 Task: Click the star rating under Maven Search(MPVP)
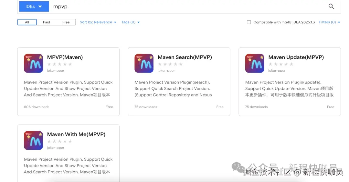click(170, 64)
